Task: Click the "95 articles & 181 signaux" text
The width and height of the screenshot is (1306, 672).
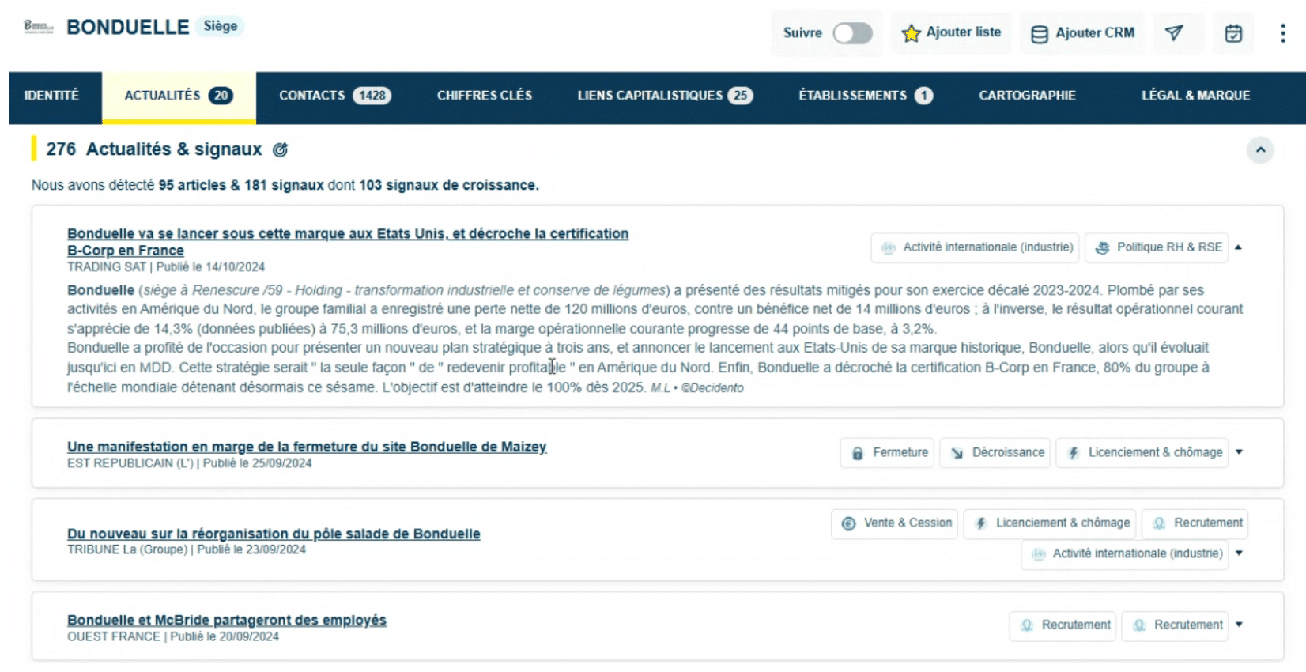Action: [x=241, y=185]
